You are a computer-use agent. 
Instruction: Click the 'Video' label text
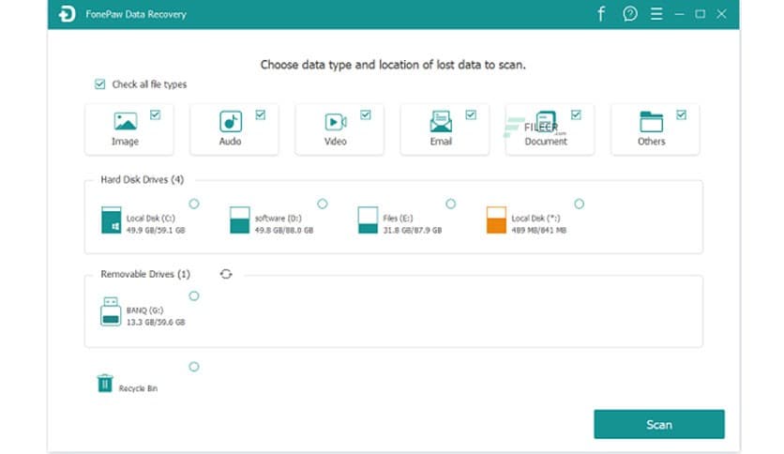coord(336,142)
